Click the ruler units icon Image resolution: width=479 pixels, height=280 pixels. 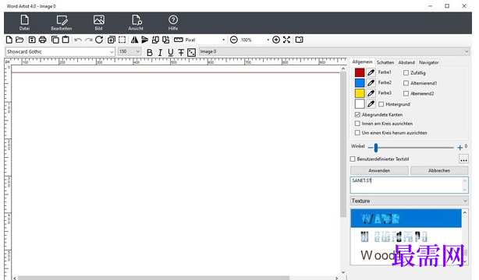click(x=179, y=40)
